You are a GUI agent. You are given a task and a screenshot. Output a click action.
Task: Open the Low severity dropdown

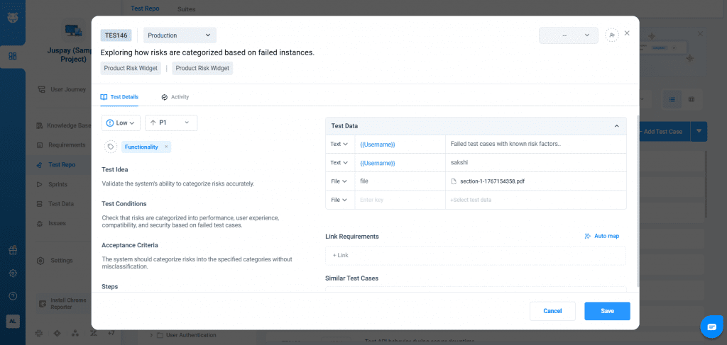coord(121,123)
